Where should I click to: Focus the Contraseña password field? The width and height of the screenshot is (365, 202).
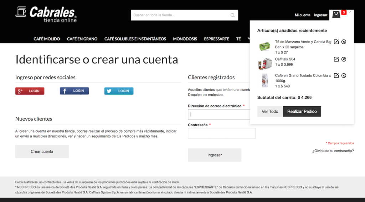[222, 133]
